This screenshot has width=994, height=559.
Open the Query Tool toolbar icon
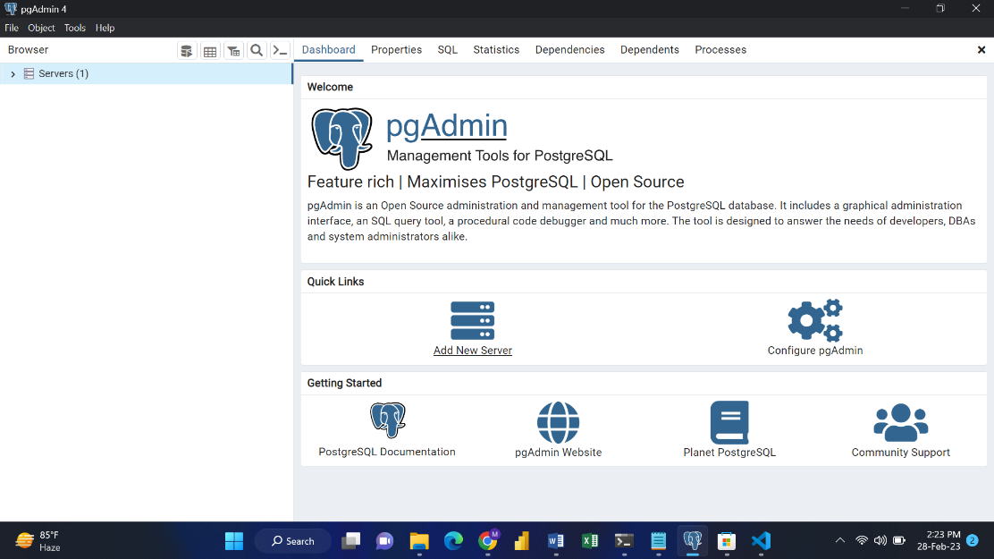coord(186,51)
